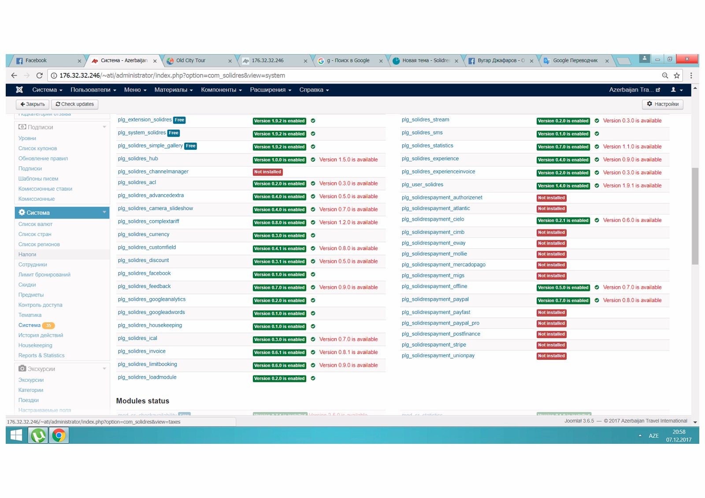Open uTorrent from the taskbar
The width and height of the screenshot is (705, 498).
coord(38,435)
